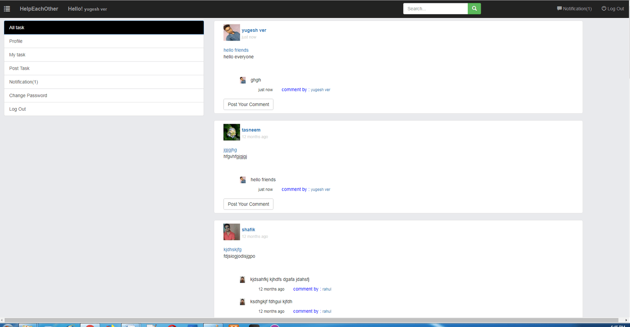
Task: Click commenter avatar beside 'ksdhgkjf fdhgui kjfdh' comment
Action: pyautogui.click(x=243, y=302)
